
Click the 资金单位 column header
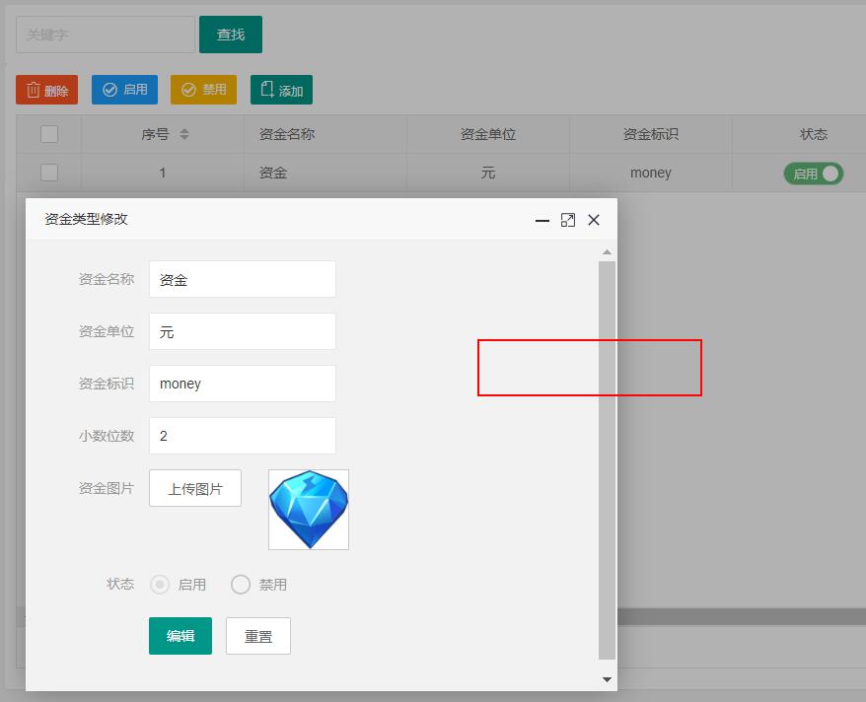pyautogui.click(x=488, y=134)
